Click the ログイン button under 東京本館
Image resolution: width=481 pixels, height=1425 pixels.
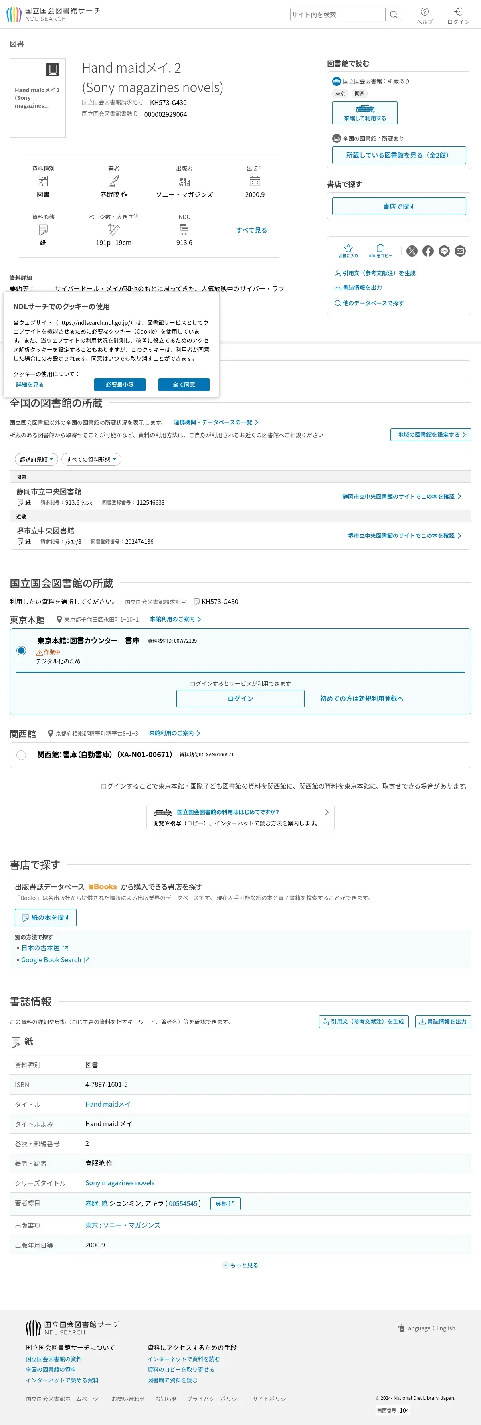240,699
